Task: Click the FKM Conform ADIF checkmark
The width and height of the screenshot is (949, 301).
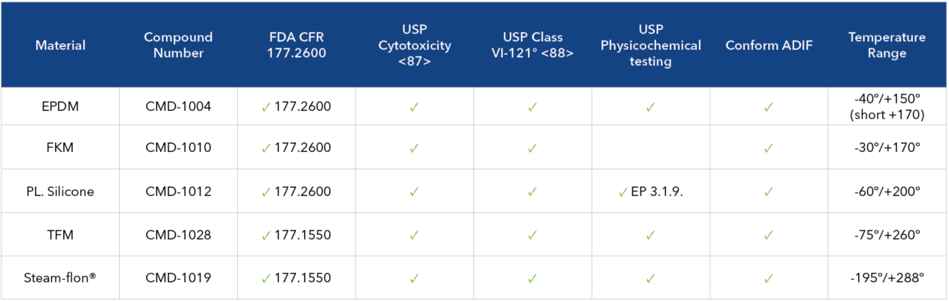Action: [x=768, y=148]
